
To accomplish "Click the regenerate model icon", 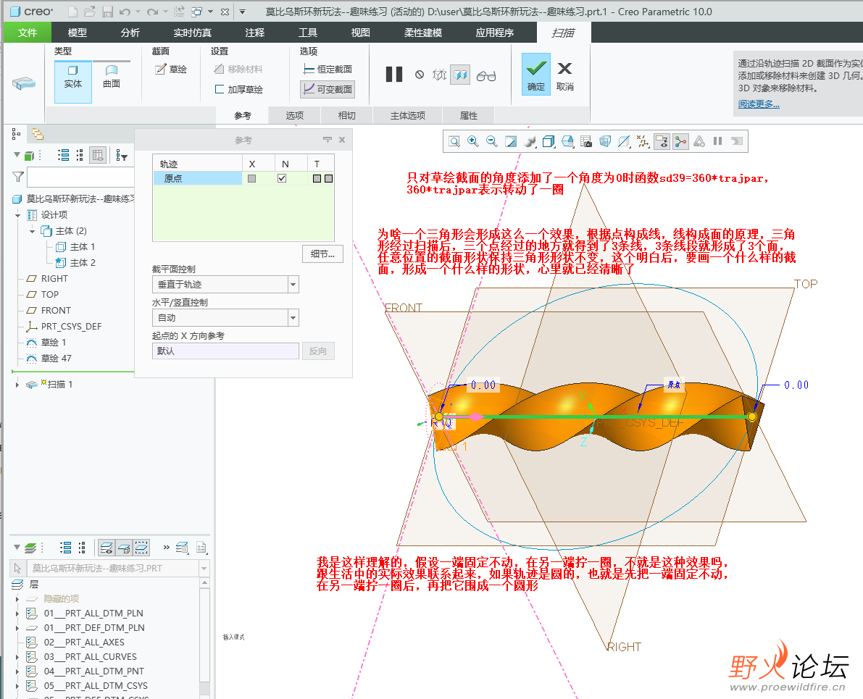I will tap(179, 11).
